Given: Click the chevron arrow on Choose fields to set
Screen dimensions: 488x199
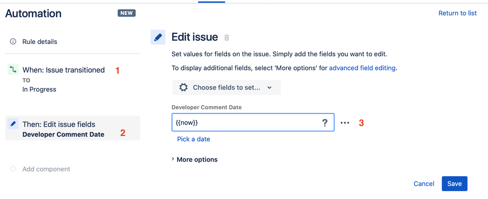Looking at the screenshot, I should 269,87.
